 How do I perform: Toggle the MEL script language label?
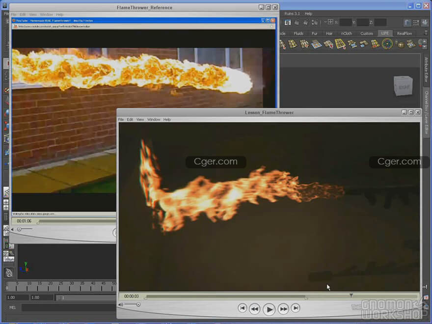click(13, 308)
